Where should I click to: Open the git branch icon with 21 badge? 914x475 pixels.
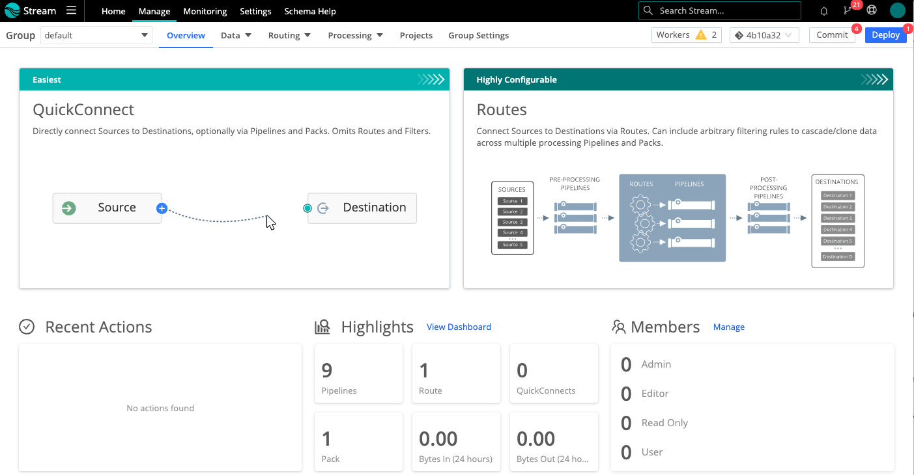coord(848,11)
